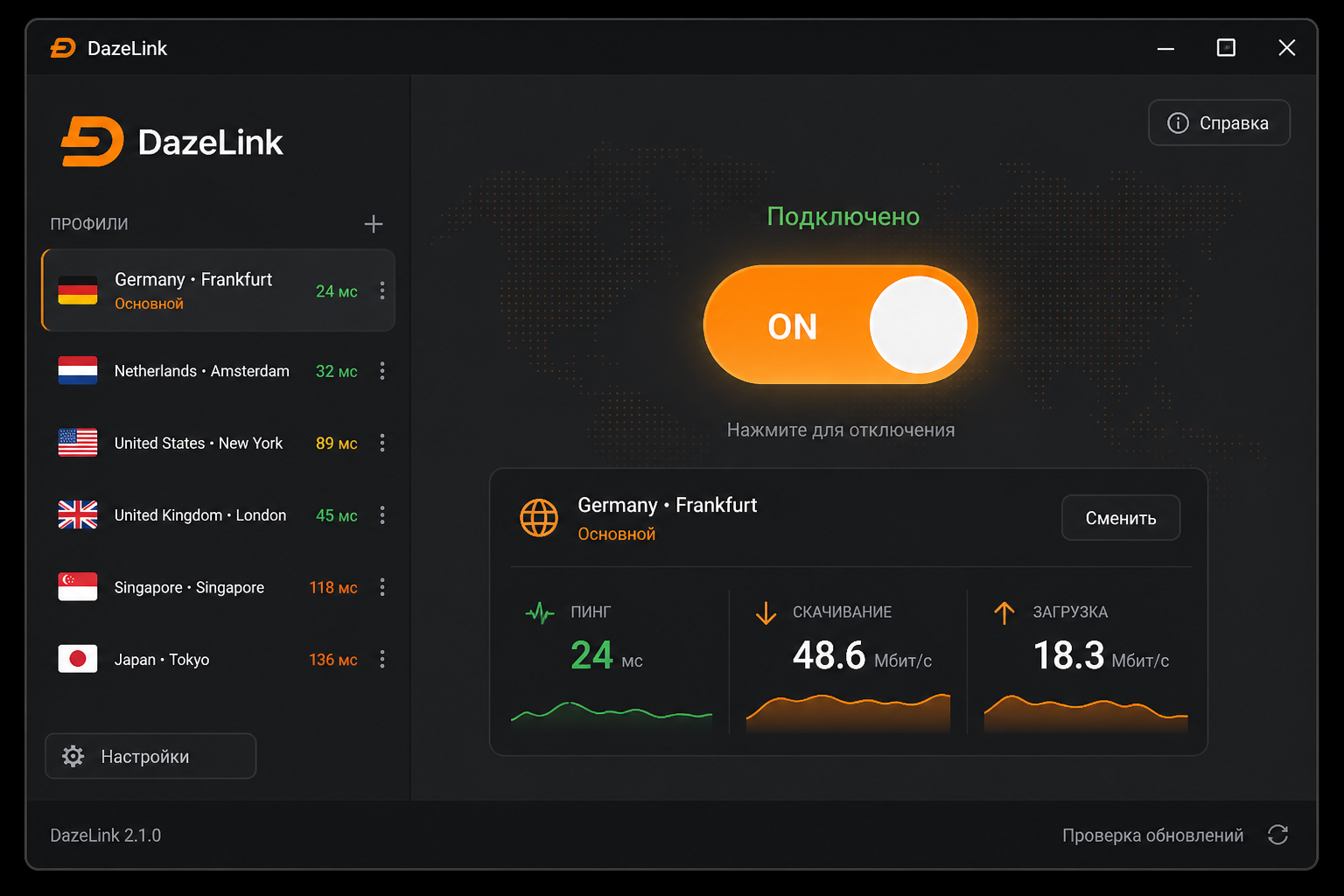Click the refresh icon next to update check
1344x896 pixels.
click(x=1277, y=835)
